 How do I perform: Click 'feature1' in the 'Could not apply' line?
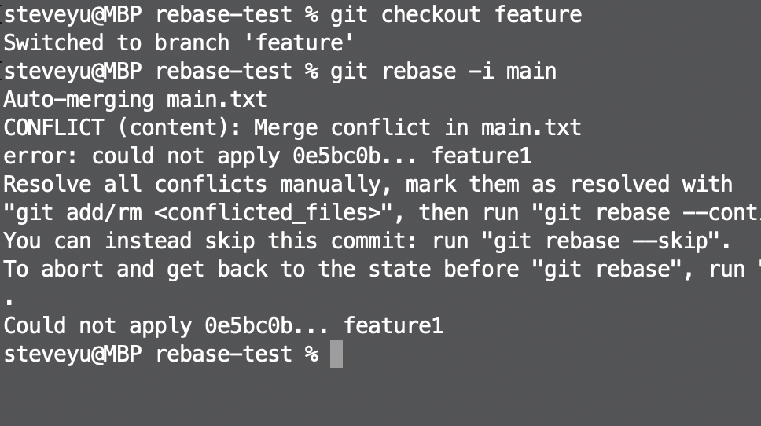click(394, 325)
